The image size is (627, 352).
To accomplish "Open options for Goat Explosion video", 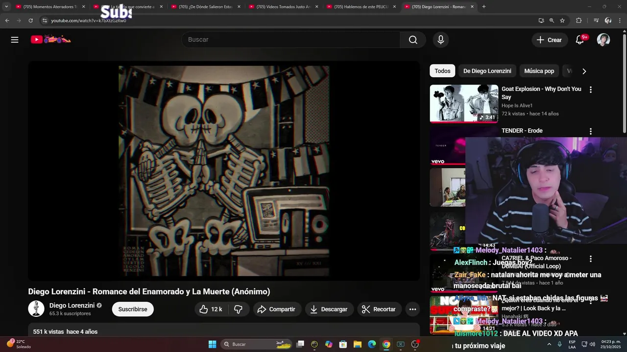I will coord(591,89).
